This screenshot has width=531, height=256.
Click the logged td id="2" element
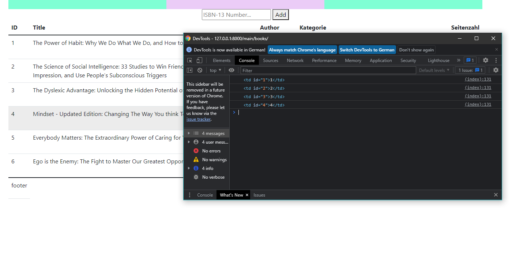coord(264,88)
